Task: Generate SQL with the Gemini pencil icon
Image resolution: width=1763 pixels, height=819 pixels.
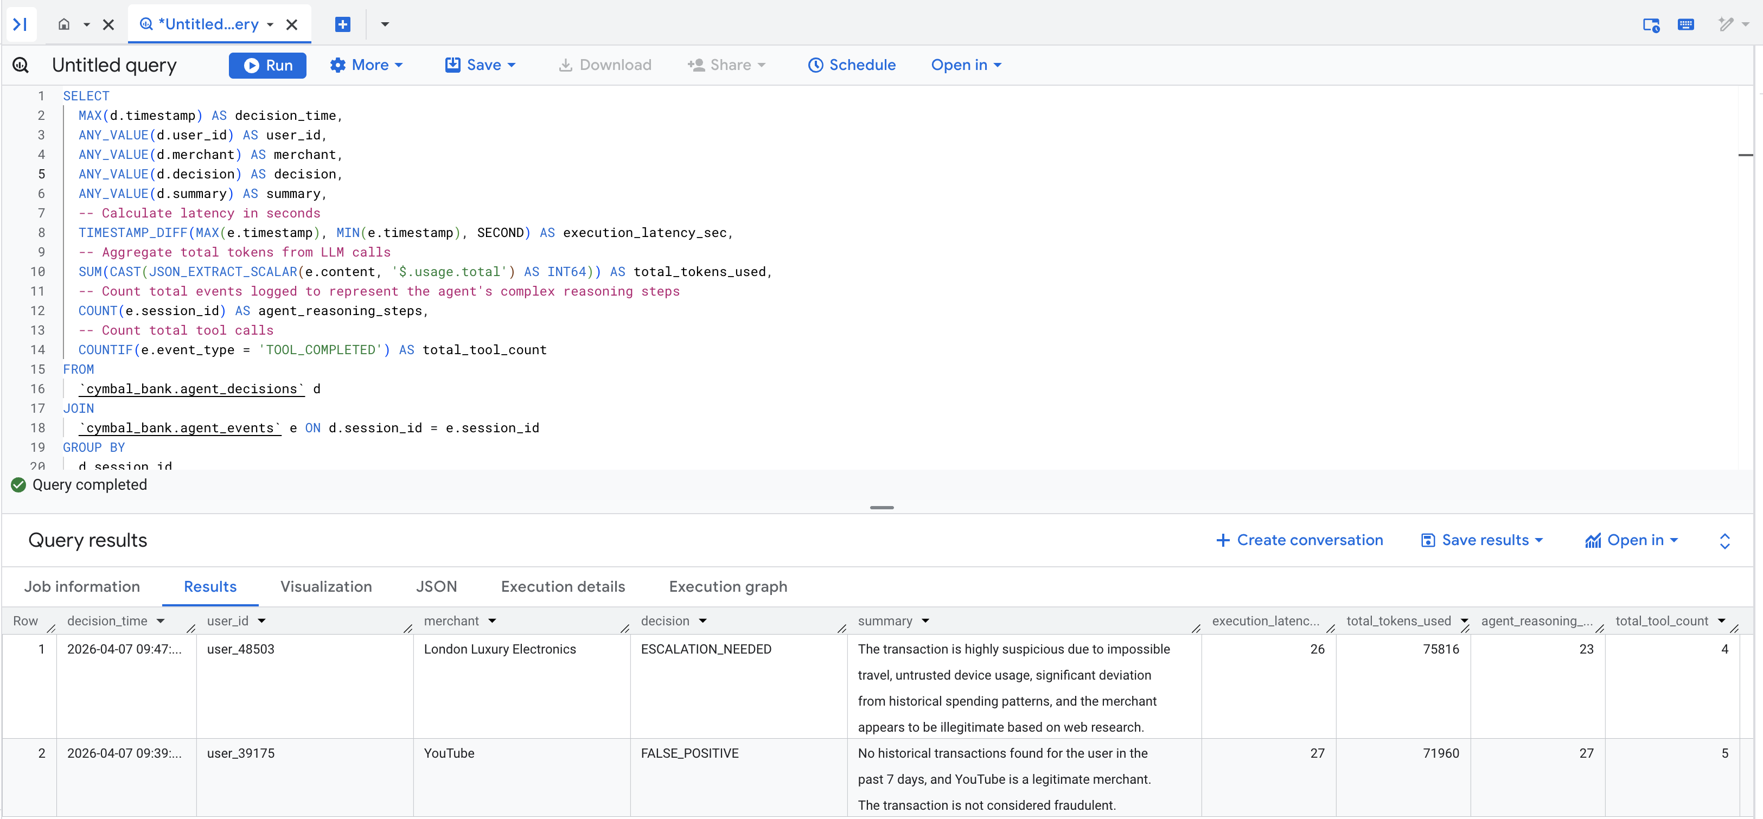Action: point(1727,24)
